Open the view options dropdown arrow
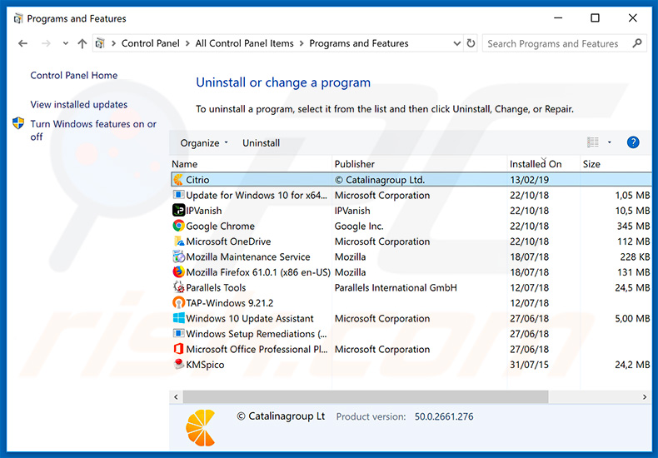Screen dimensions: 658x458 (x=609, y=143)
